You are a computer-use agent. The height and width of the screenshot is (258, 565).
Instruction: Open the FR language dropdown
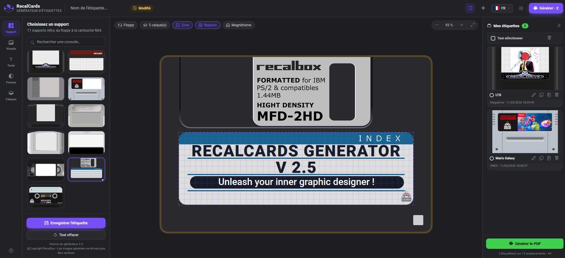pyautogui.click(x=502, y=8)
